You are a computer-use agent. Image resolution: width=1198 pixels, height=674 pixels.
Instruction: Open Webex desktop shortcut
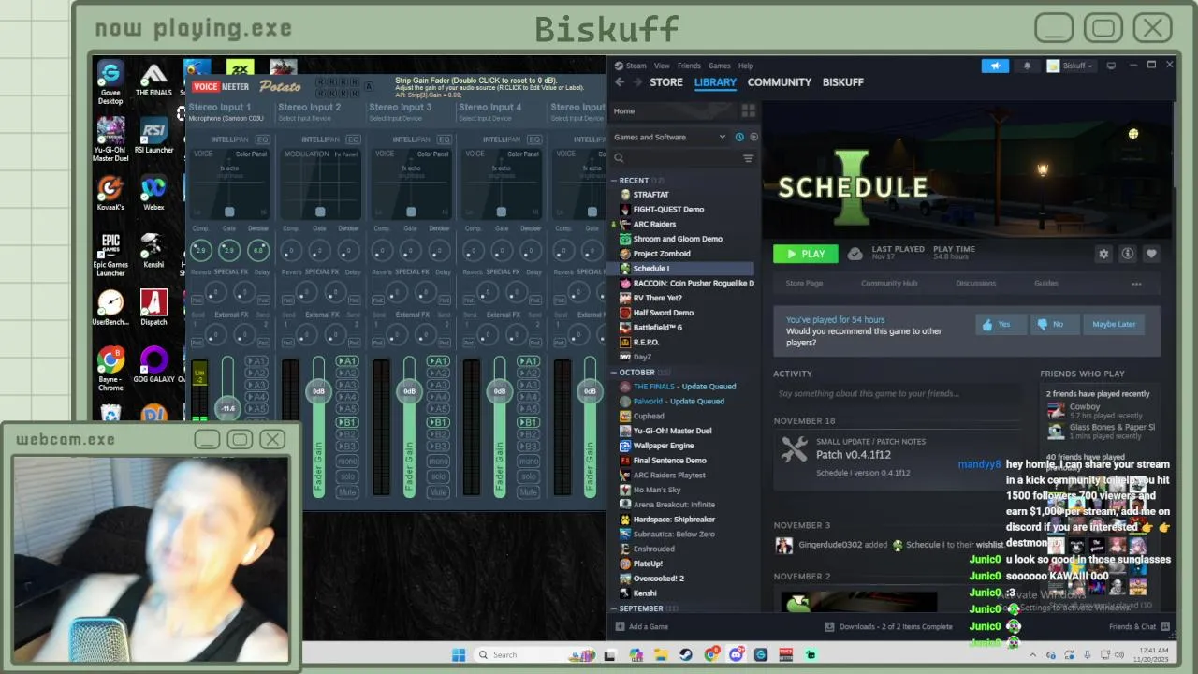[153, 193]
